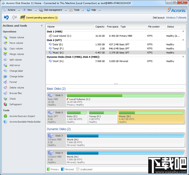The width and height of the screenshot is (189, 175).
Task: Select Work (H:) on Disk 3
Action: click(125, 140)
